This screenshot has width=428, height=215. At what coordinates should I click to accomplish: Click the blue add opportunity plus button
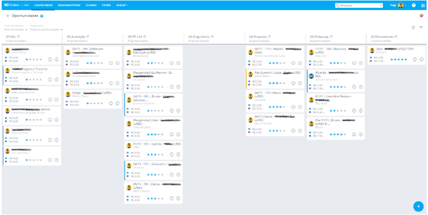(417, 205)
